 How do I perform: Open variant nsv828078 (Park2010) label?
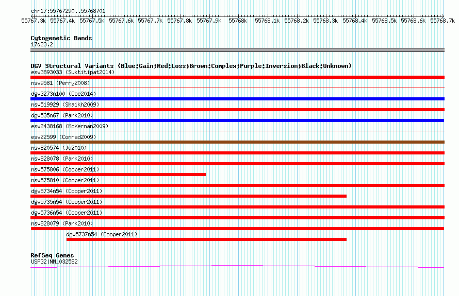pyautogui.click(x=62, y=159)
